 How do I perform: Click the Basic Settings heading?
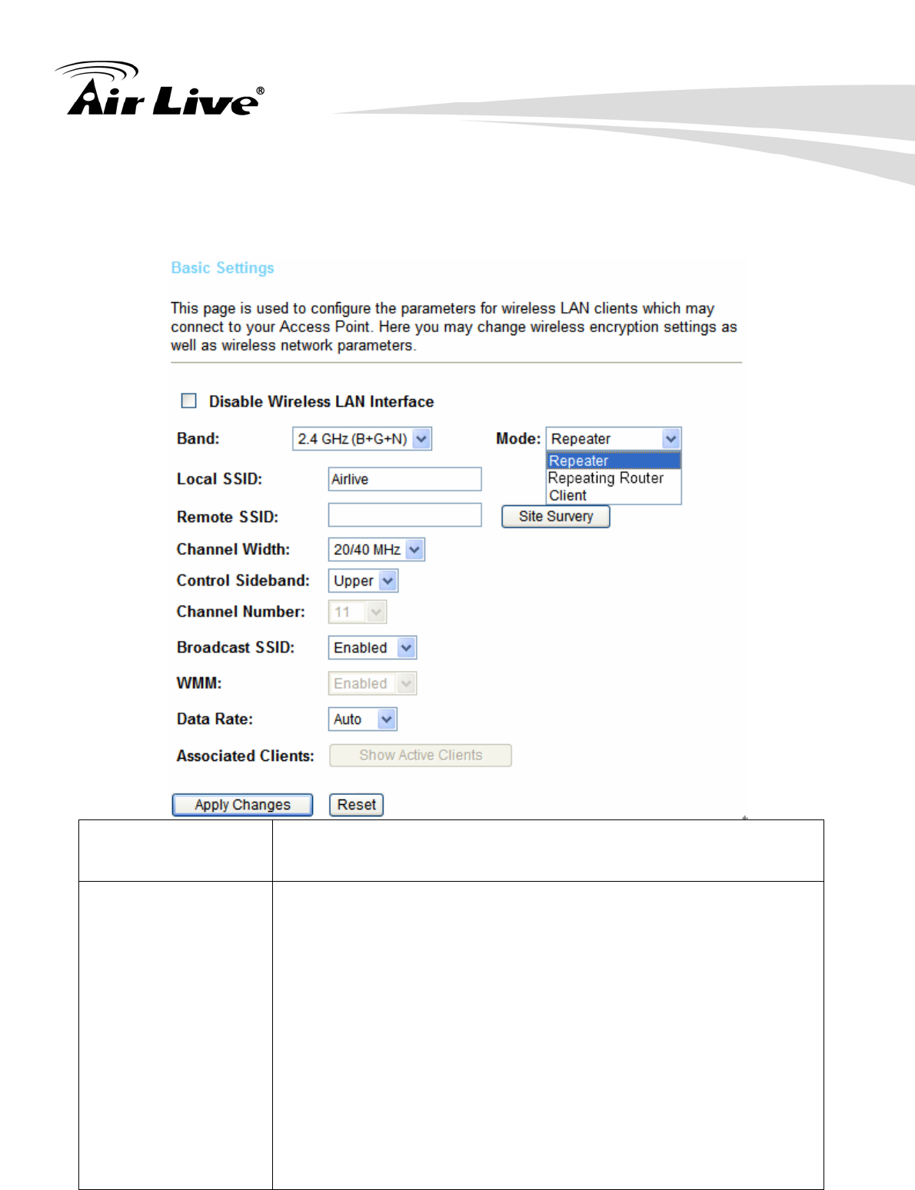click(x=222, y=268)
